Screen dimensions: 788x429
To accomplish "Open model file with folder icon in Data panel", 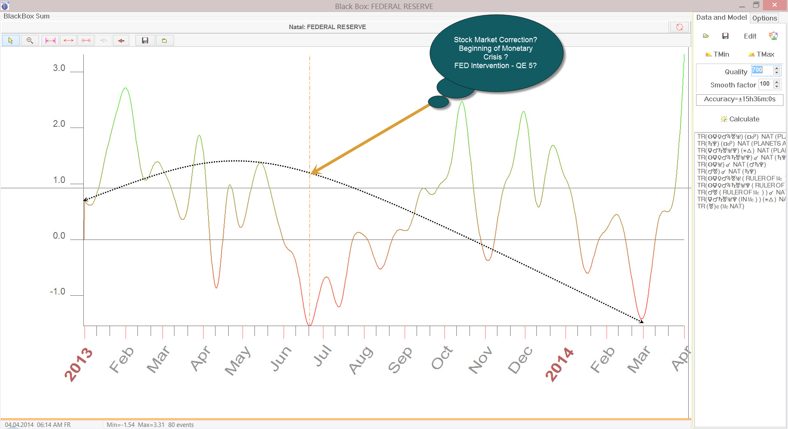I will tap(706, 36).
